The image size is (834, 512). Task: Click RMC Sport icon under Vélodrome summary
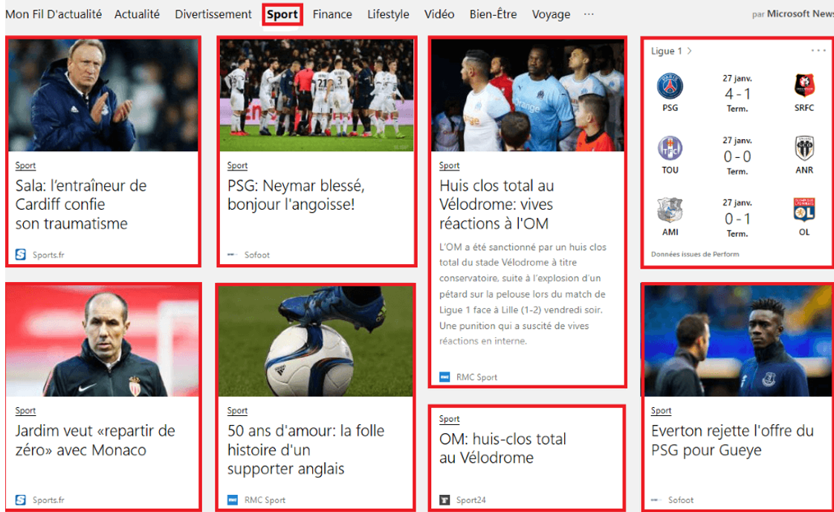(445, 377)
